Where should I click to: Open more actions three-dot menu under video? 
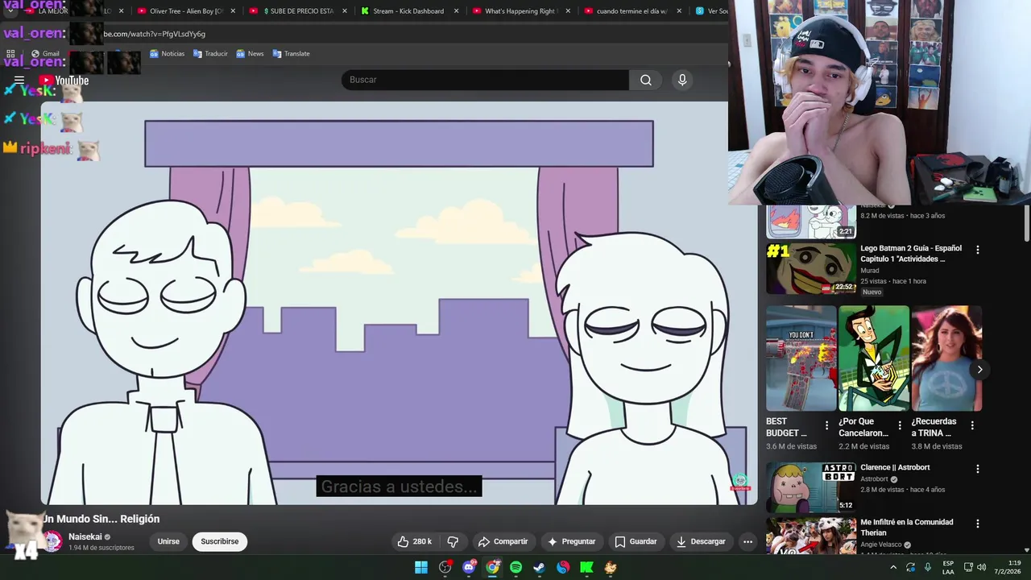pos(747,541)
